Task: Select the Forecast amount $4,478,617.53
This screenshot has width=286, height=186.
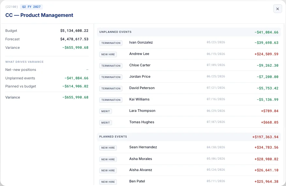Action: coord(74,39)
